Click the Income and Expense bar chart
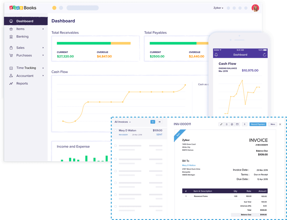The image size is (287, 220). pyautogui.click(x=84, y=158)
